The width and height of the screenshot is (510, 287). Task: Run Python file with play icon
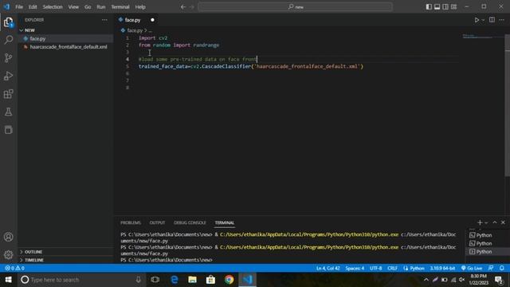coord(477,20)
